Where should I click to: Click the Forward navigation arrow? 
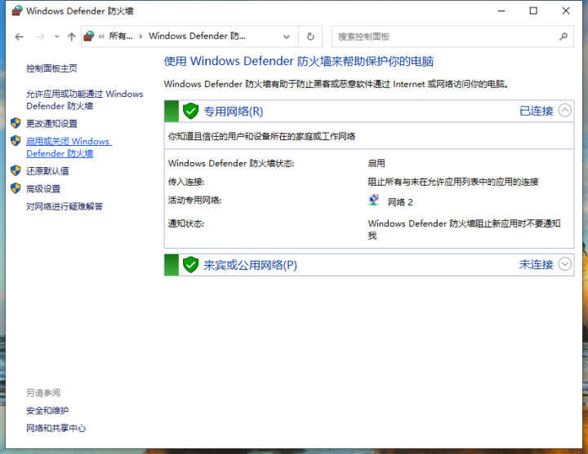coord(40,37)
